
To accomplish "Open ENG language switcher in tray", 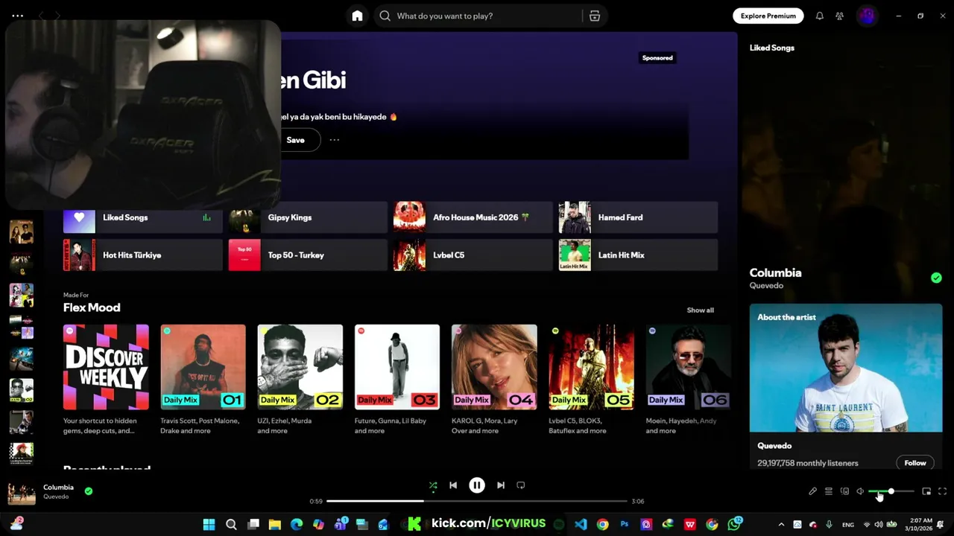I will click(x=848, y=525).
